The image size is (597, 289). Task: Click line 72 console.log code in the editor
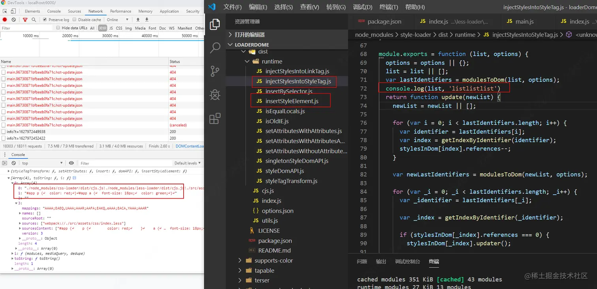click(x=443, y=88)
